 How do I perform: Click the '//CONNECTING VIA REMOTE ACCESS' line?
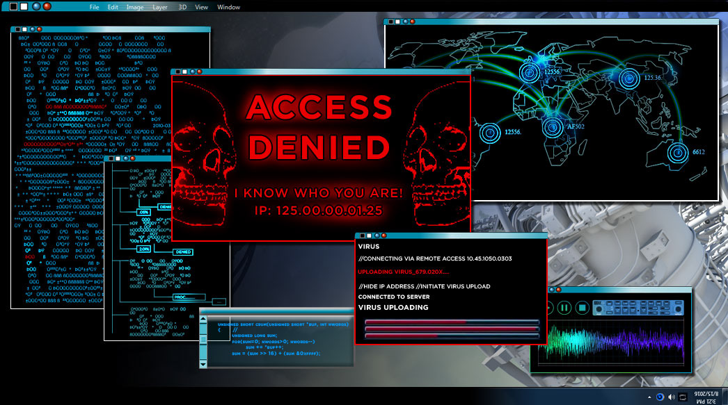(435, 258)
